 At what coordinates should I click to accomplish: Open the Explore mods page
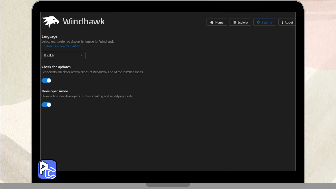tap(240, 22)
